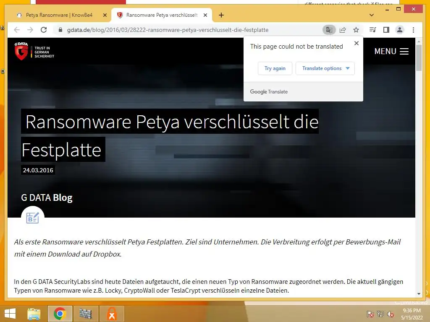Viewport: 430px width, 322px height.
Task: Open File Explorer from taskbar
Action: 34,314
